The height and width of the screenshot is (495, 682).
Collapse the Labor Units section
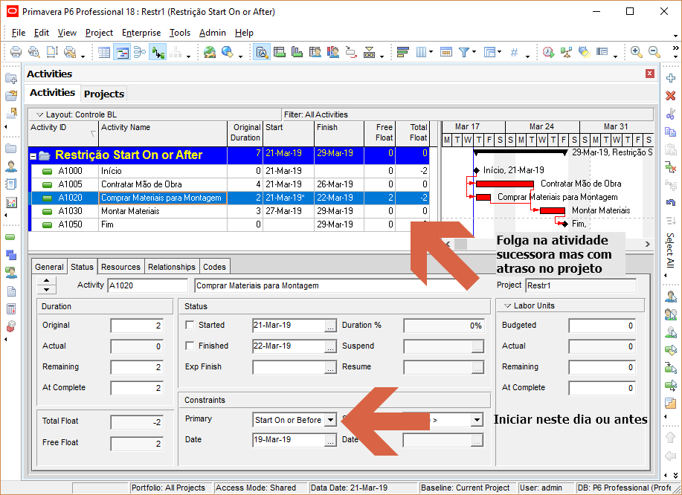pyautogui.click(x=507, y=306)
